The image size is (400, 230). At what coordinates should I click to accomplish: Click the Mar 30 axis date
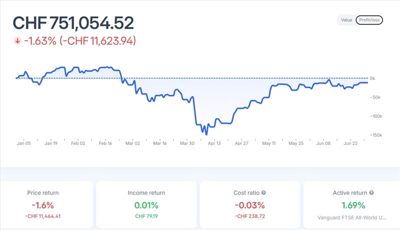point(187,143)
